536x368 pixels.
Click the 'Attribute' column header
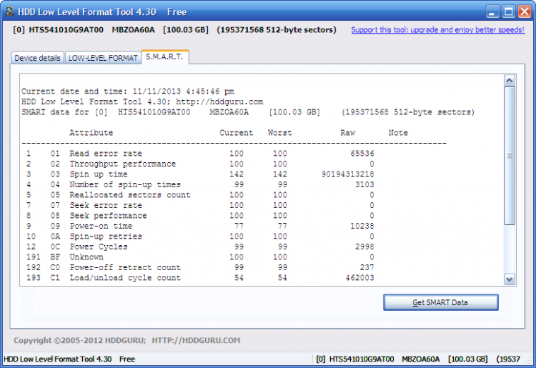(x=91, y=133)
